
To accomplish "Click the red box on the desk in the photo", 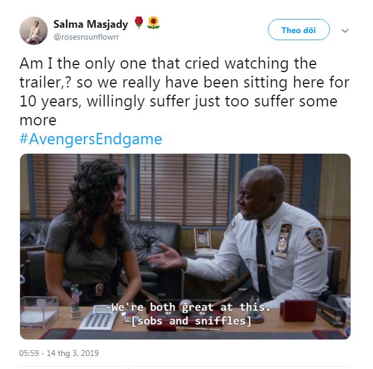I will [x=299, y=310].
